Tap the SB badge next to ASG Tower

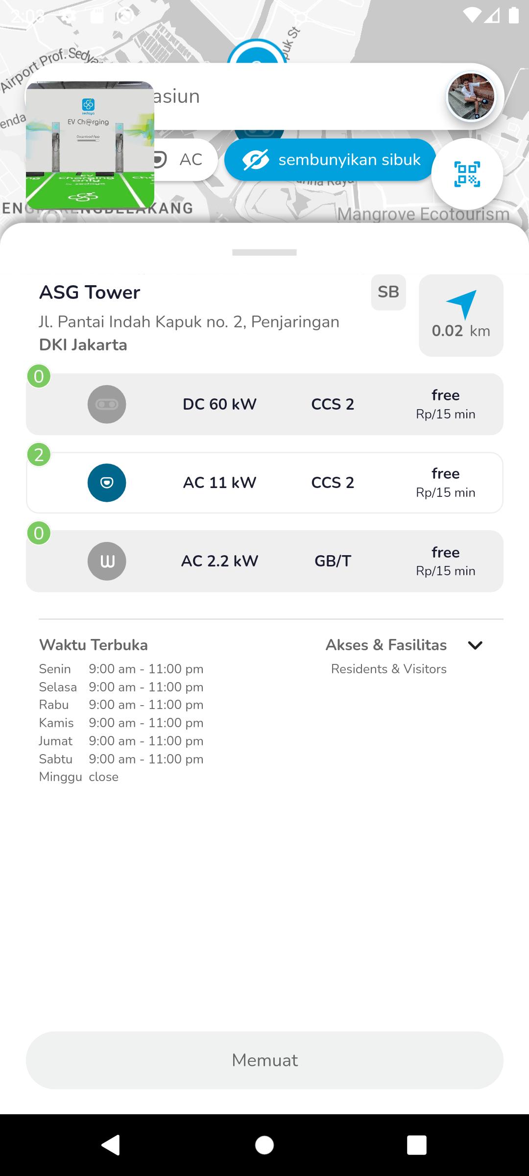388,292
